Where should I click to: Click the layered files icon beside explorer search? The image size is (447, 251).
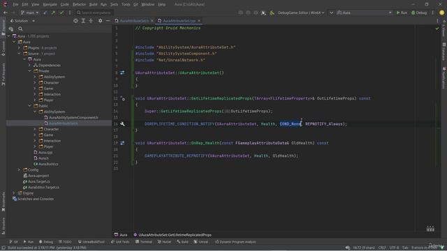(x=11, y=29)
